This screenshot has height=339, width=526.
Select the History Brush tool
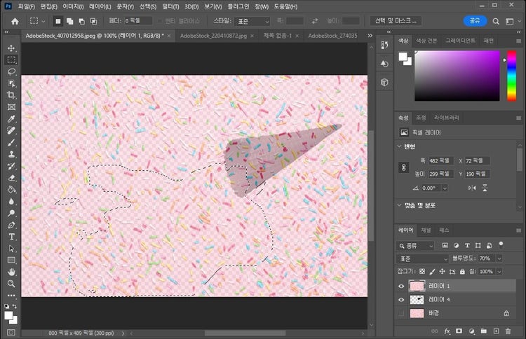point(11,166)
